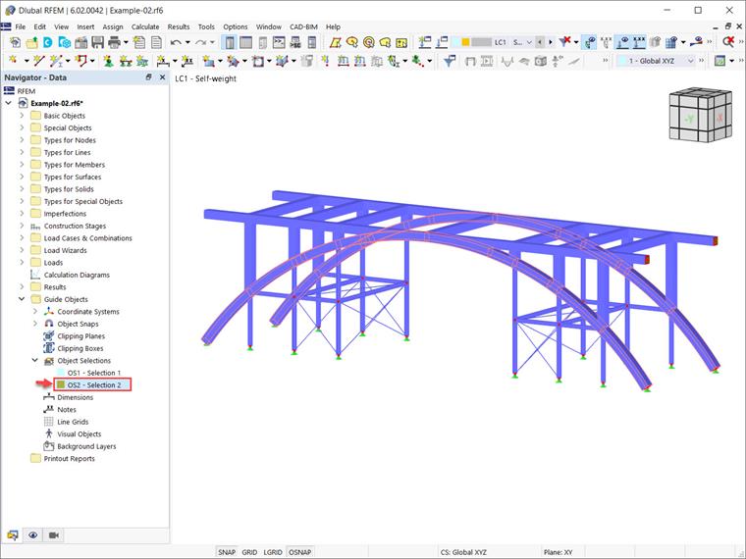Click the Clipping Planes icon
Viewport: 746px width, 559px height.
pyautogui.click(x=48, y=336)
